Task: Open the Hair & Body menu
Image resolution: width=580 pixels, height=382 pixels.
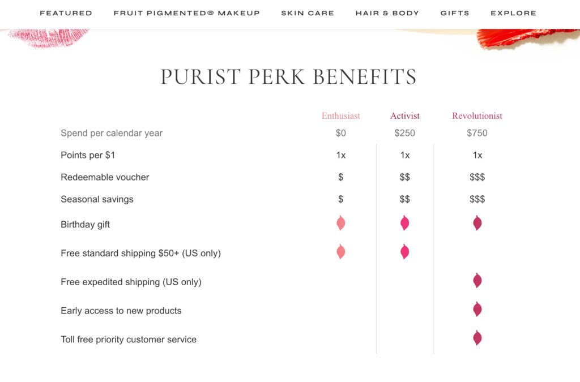Action: [387, 13]
